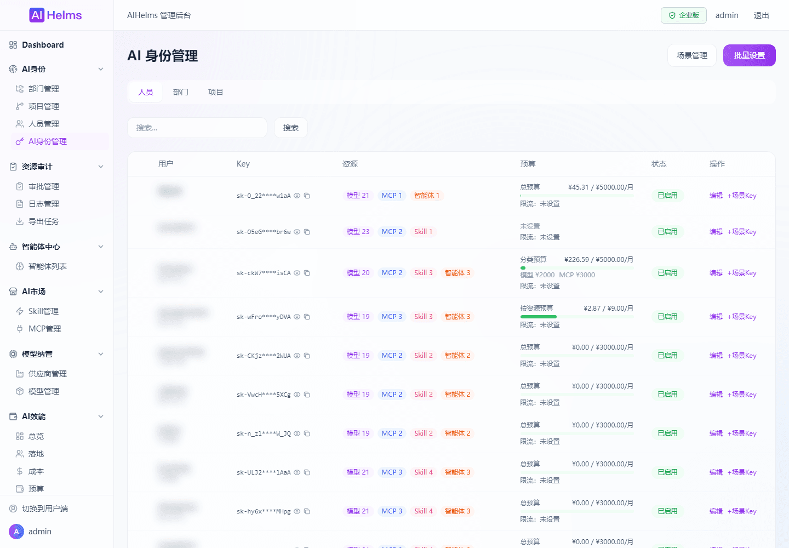
Task: Open 落地 under AI效能
Action: (60, 454)
